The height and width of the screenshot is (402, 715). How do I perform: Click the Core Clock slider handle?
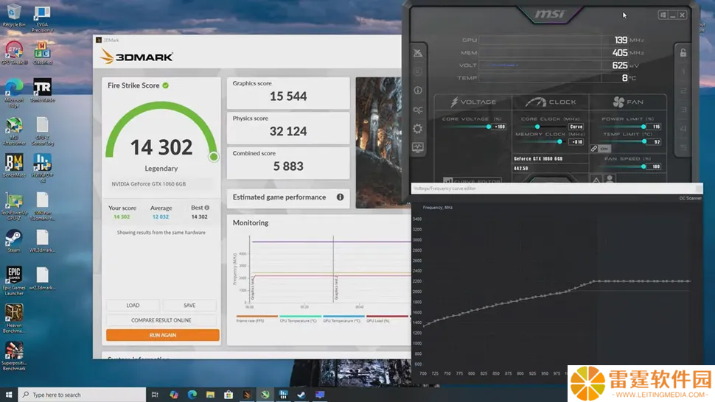pos(537,127)
